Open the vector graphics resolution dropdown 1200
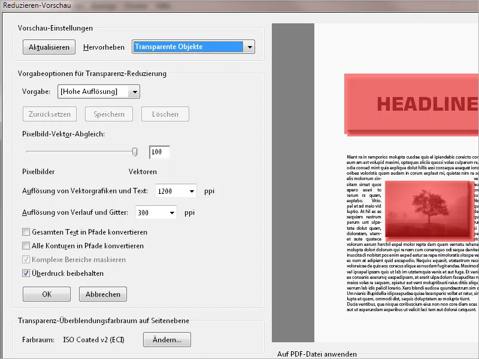479x359 pixels. [x=176, y=191]
